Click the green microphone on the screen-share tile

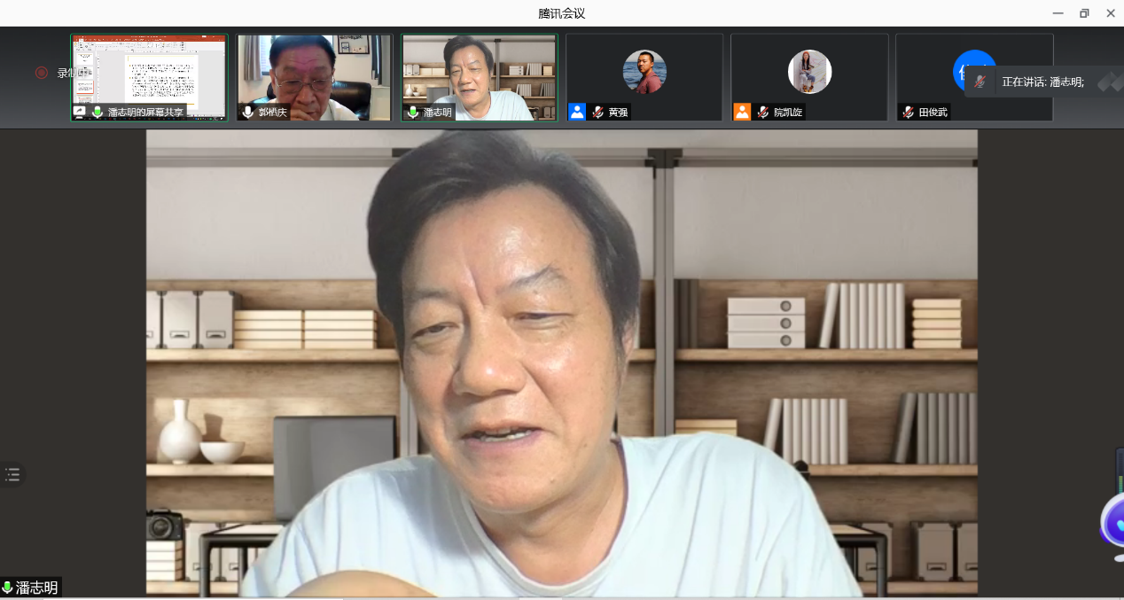point(98,113)
